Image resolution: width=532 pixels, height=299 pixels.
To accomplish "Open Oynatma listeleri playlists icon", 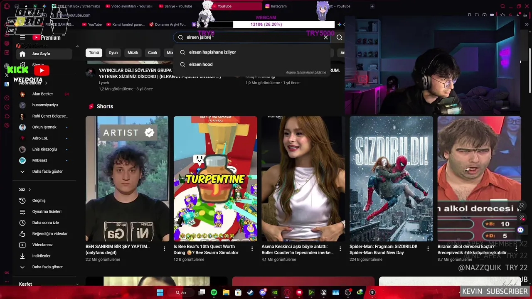I will click(x=22, y=212).
